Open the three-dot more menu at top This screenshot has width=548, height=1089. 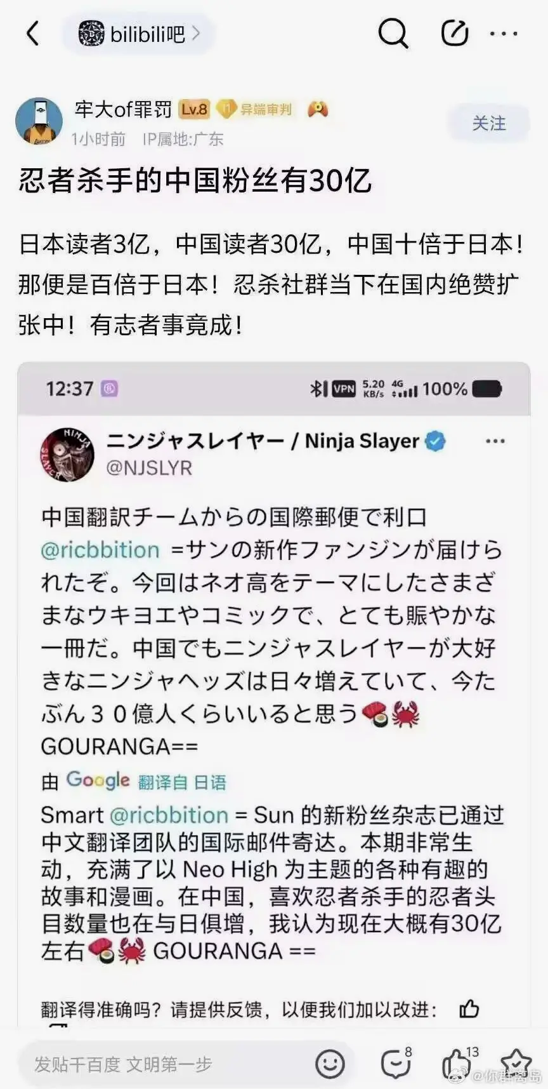(504, 33)
